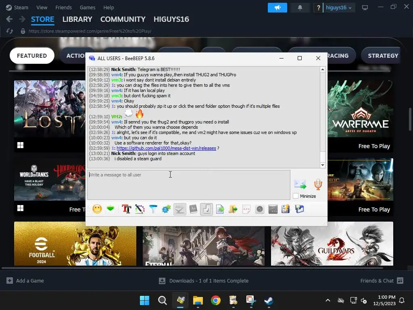
Task: Open the emoticons picker in BeeBEEP
Action: pyautogui.click(x=97, y=209)
